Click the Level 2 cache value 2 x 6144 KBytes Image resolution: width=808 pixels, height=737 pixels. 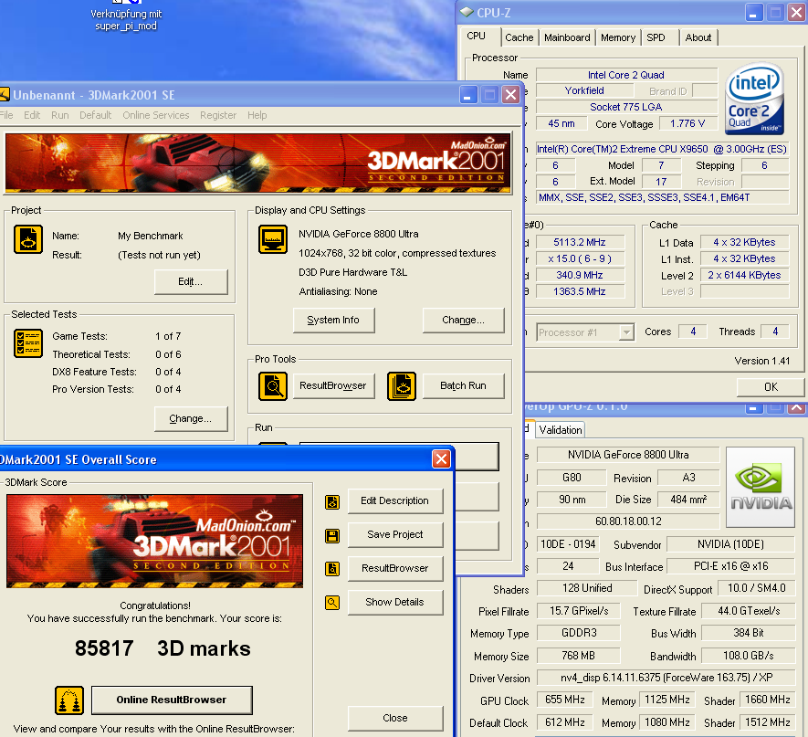(744, 275)
